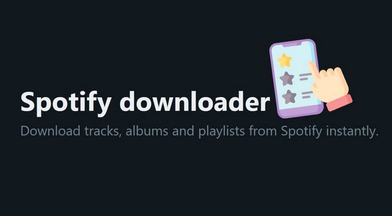The width and height of the screenshot is (392, 216).
Task: Click the text lines beside the upper gray star
Action: pyautogui.click(x=306, y=76)
